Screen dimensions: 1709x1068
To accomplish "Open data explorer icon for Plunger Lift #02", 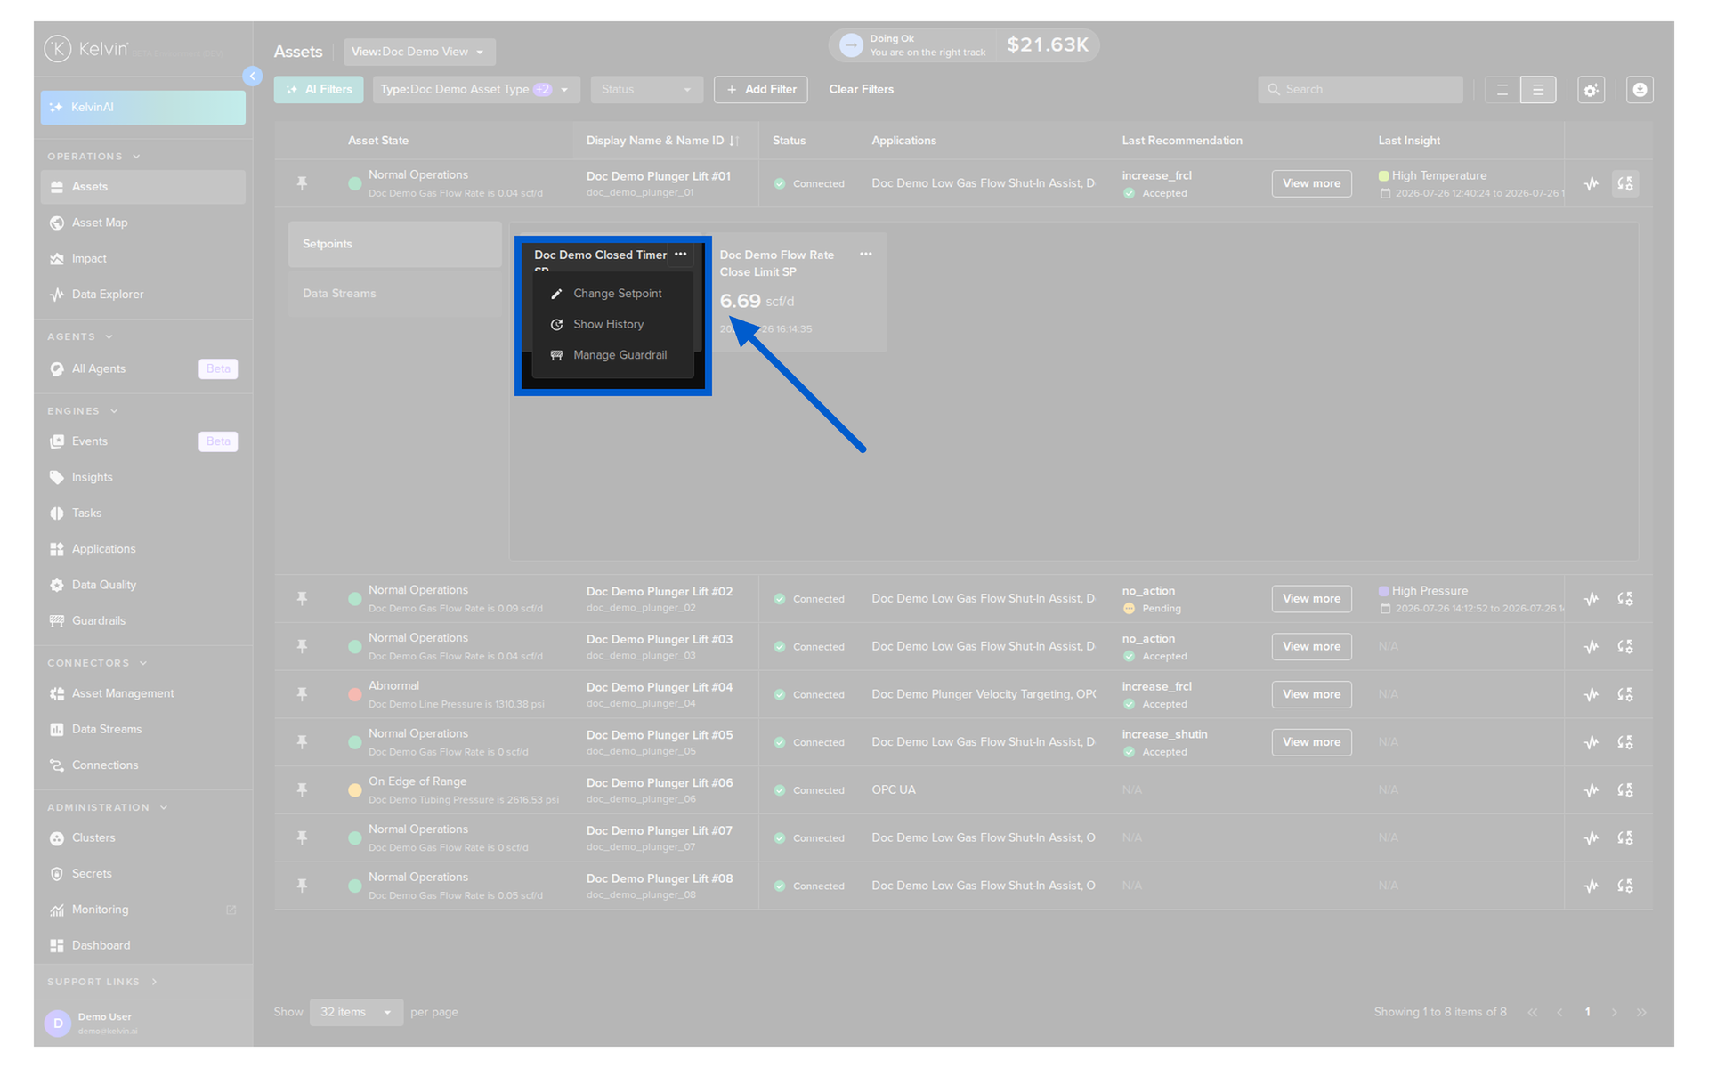I will tap(1592, 599).
